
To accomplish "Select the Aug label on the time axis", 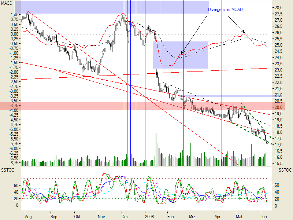I will 29,217.
